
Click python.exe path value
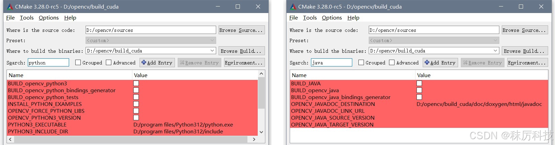(183, 124)
